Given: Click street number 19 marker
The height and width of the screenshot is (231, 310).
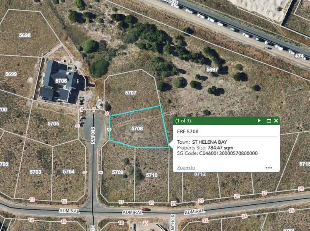Looking at the screenshot, I should 151,203.
